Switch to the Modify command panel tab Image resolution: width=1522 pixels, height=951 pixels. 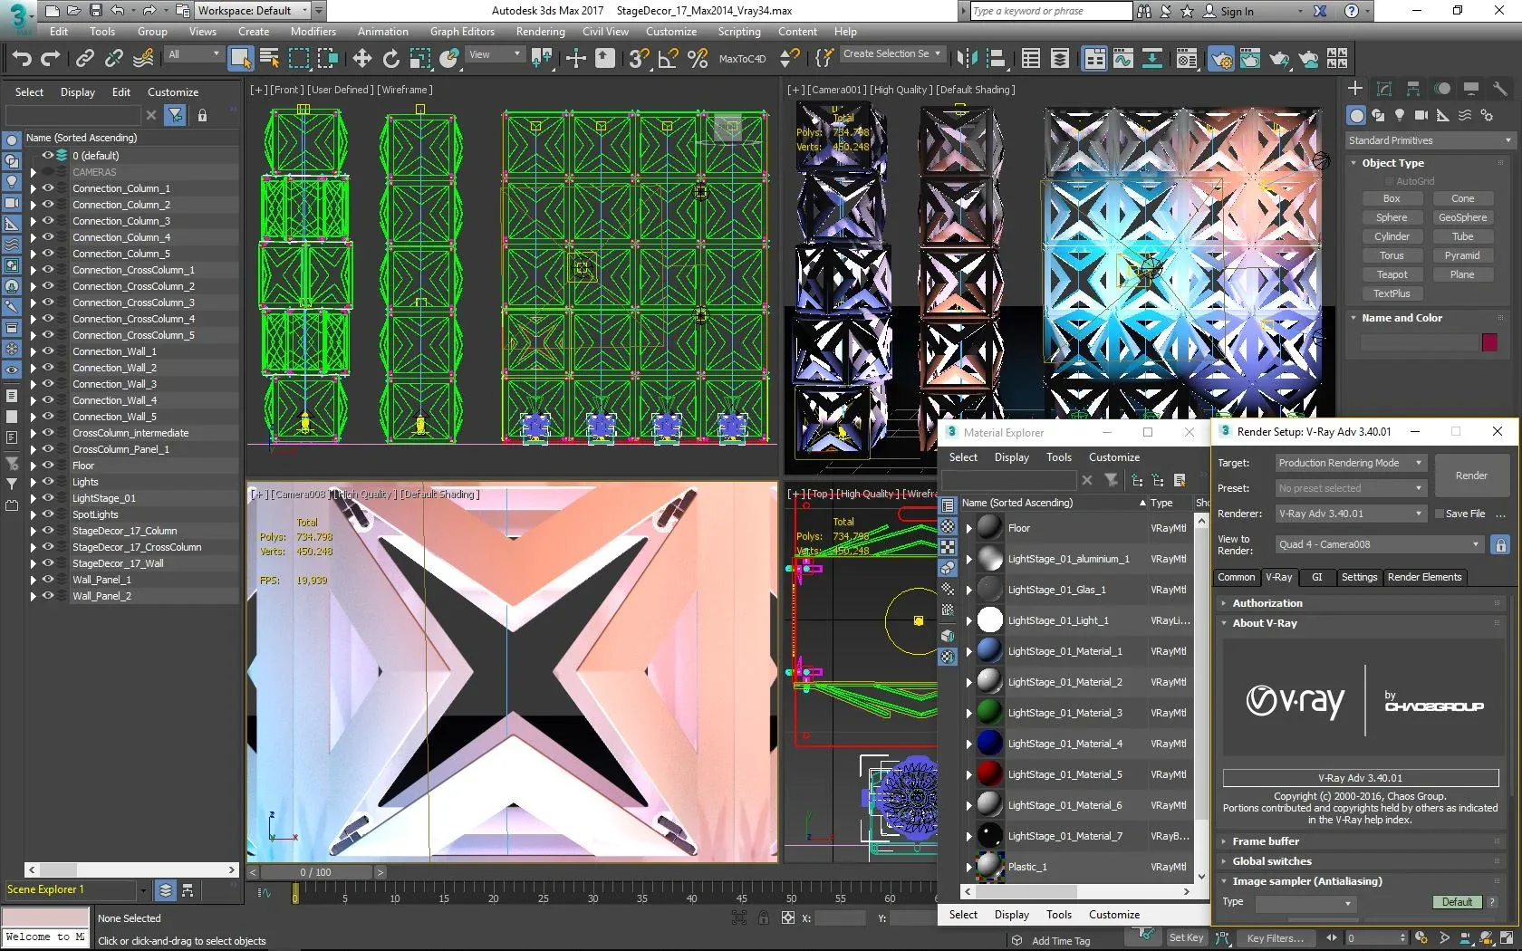[1384, 89]
